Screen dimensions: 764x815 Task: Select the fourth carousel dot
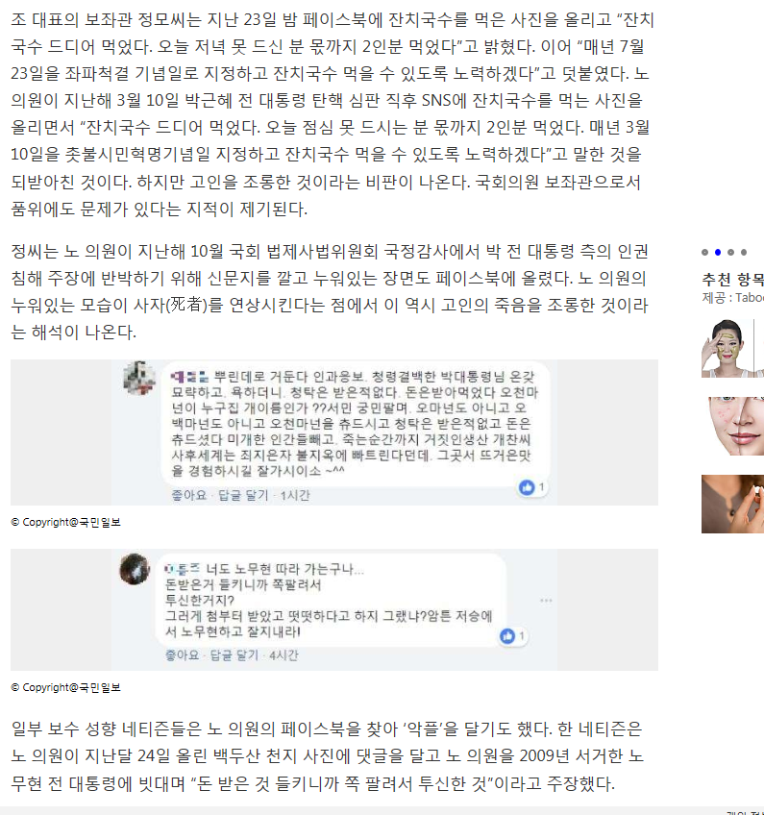[744, 252]
